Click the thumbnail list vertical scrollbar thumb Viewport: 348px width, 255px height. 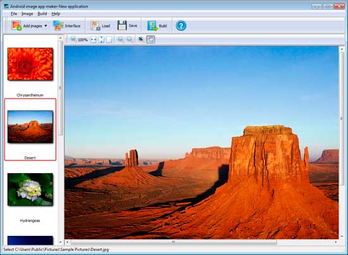tap(60, 88)
